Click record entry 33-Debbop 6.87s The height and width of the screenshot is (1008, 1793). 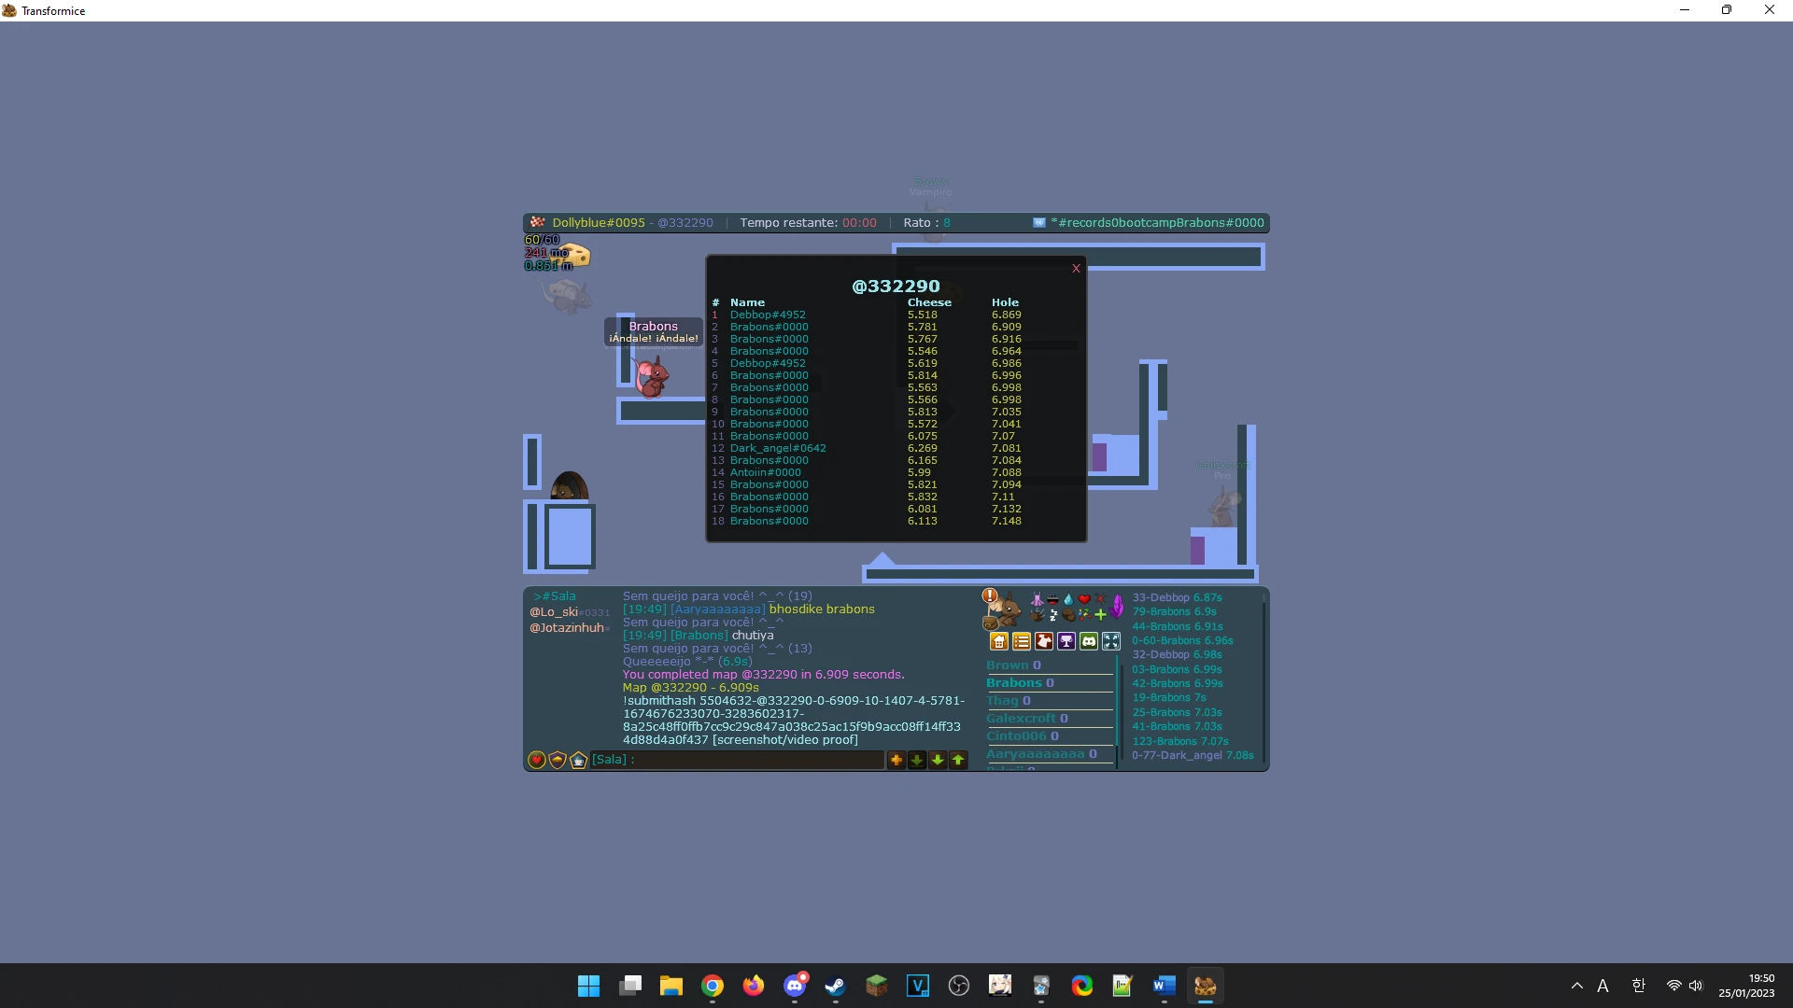pos(1177,598)
